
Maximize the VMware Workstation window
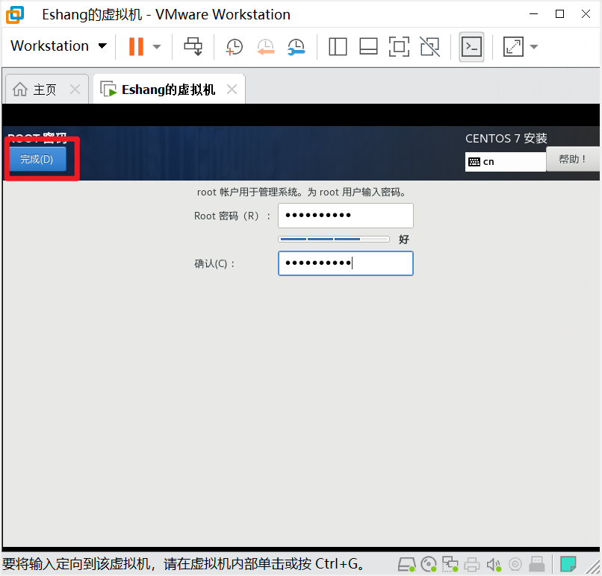tap(559, 14)
